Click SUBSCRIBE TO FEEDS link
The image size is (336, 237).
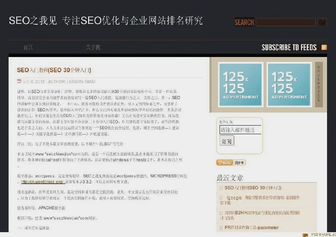click(289, 47)
